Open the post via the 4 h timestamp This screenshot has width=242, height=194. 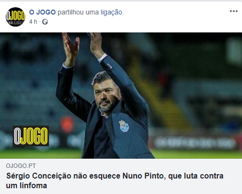click(x=33, y=22)
